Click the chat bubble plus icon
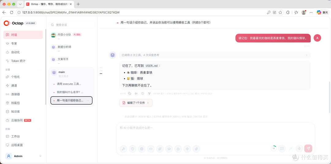The image size is (331, 164). coord(282,148)
